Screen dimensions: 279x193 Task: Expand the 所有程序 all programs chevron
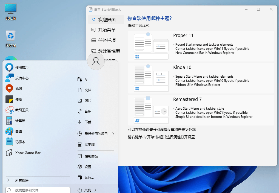pos(8,180)
